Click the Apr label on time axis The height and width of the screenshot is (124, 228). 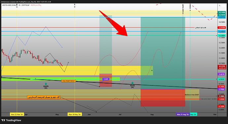(26, 114)
